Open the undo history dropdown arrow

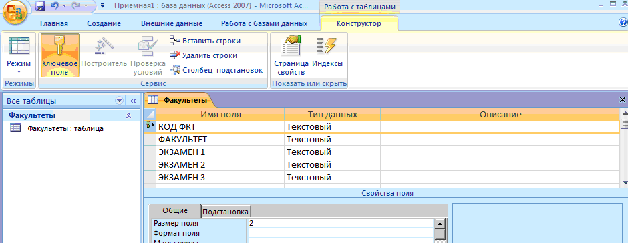click(64, 7)
